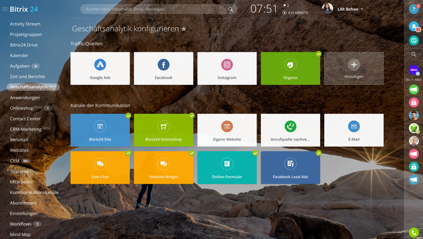
Task: Open Websites in the sidebar
Action: click(x=19, y=150)
